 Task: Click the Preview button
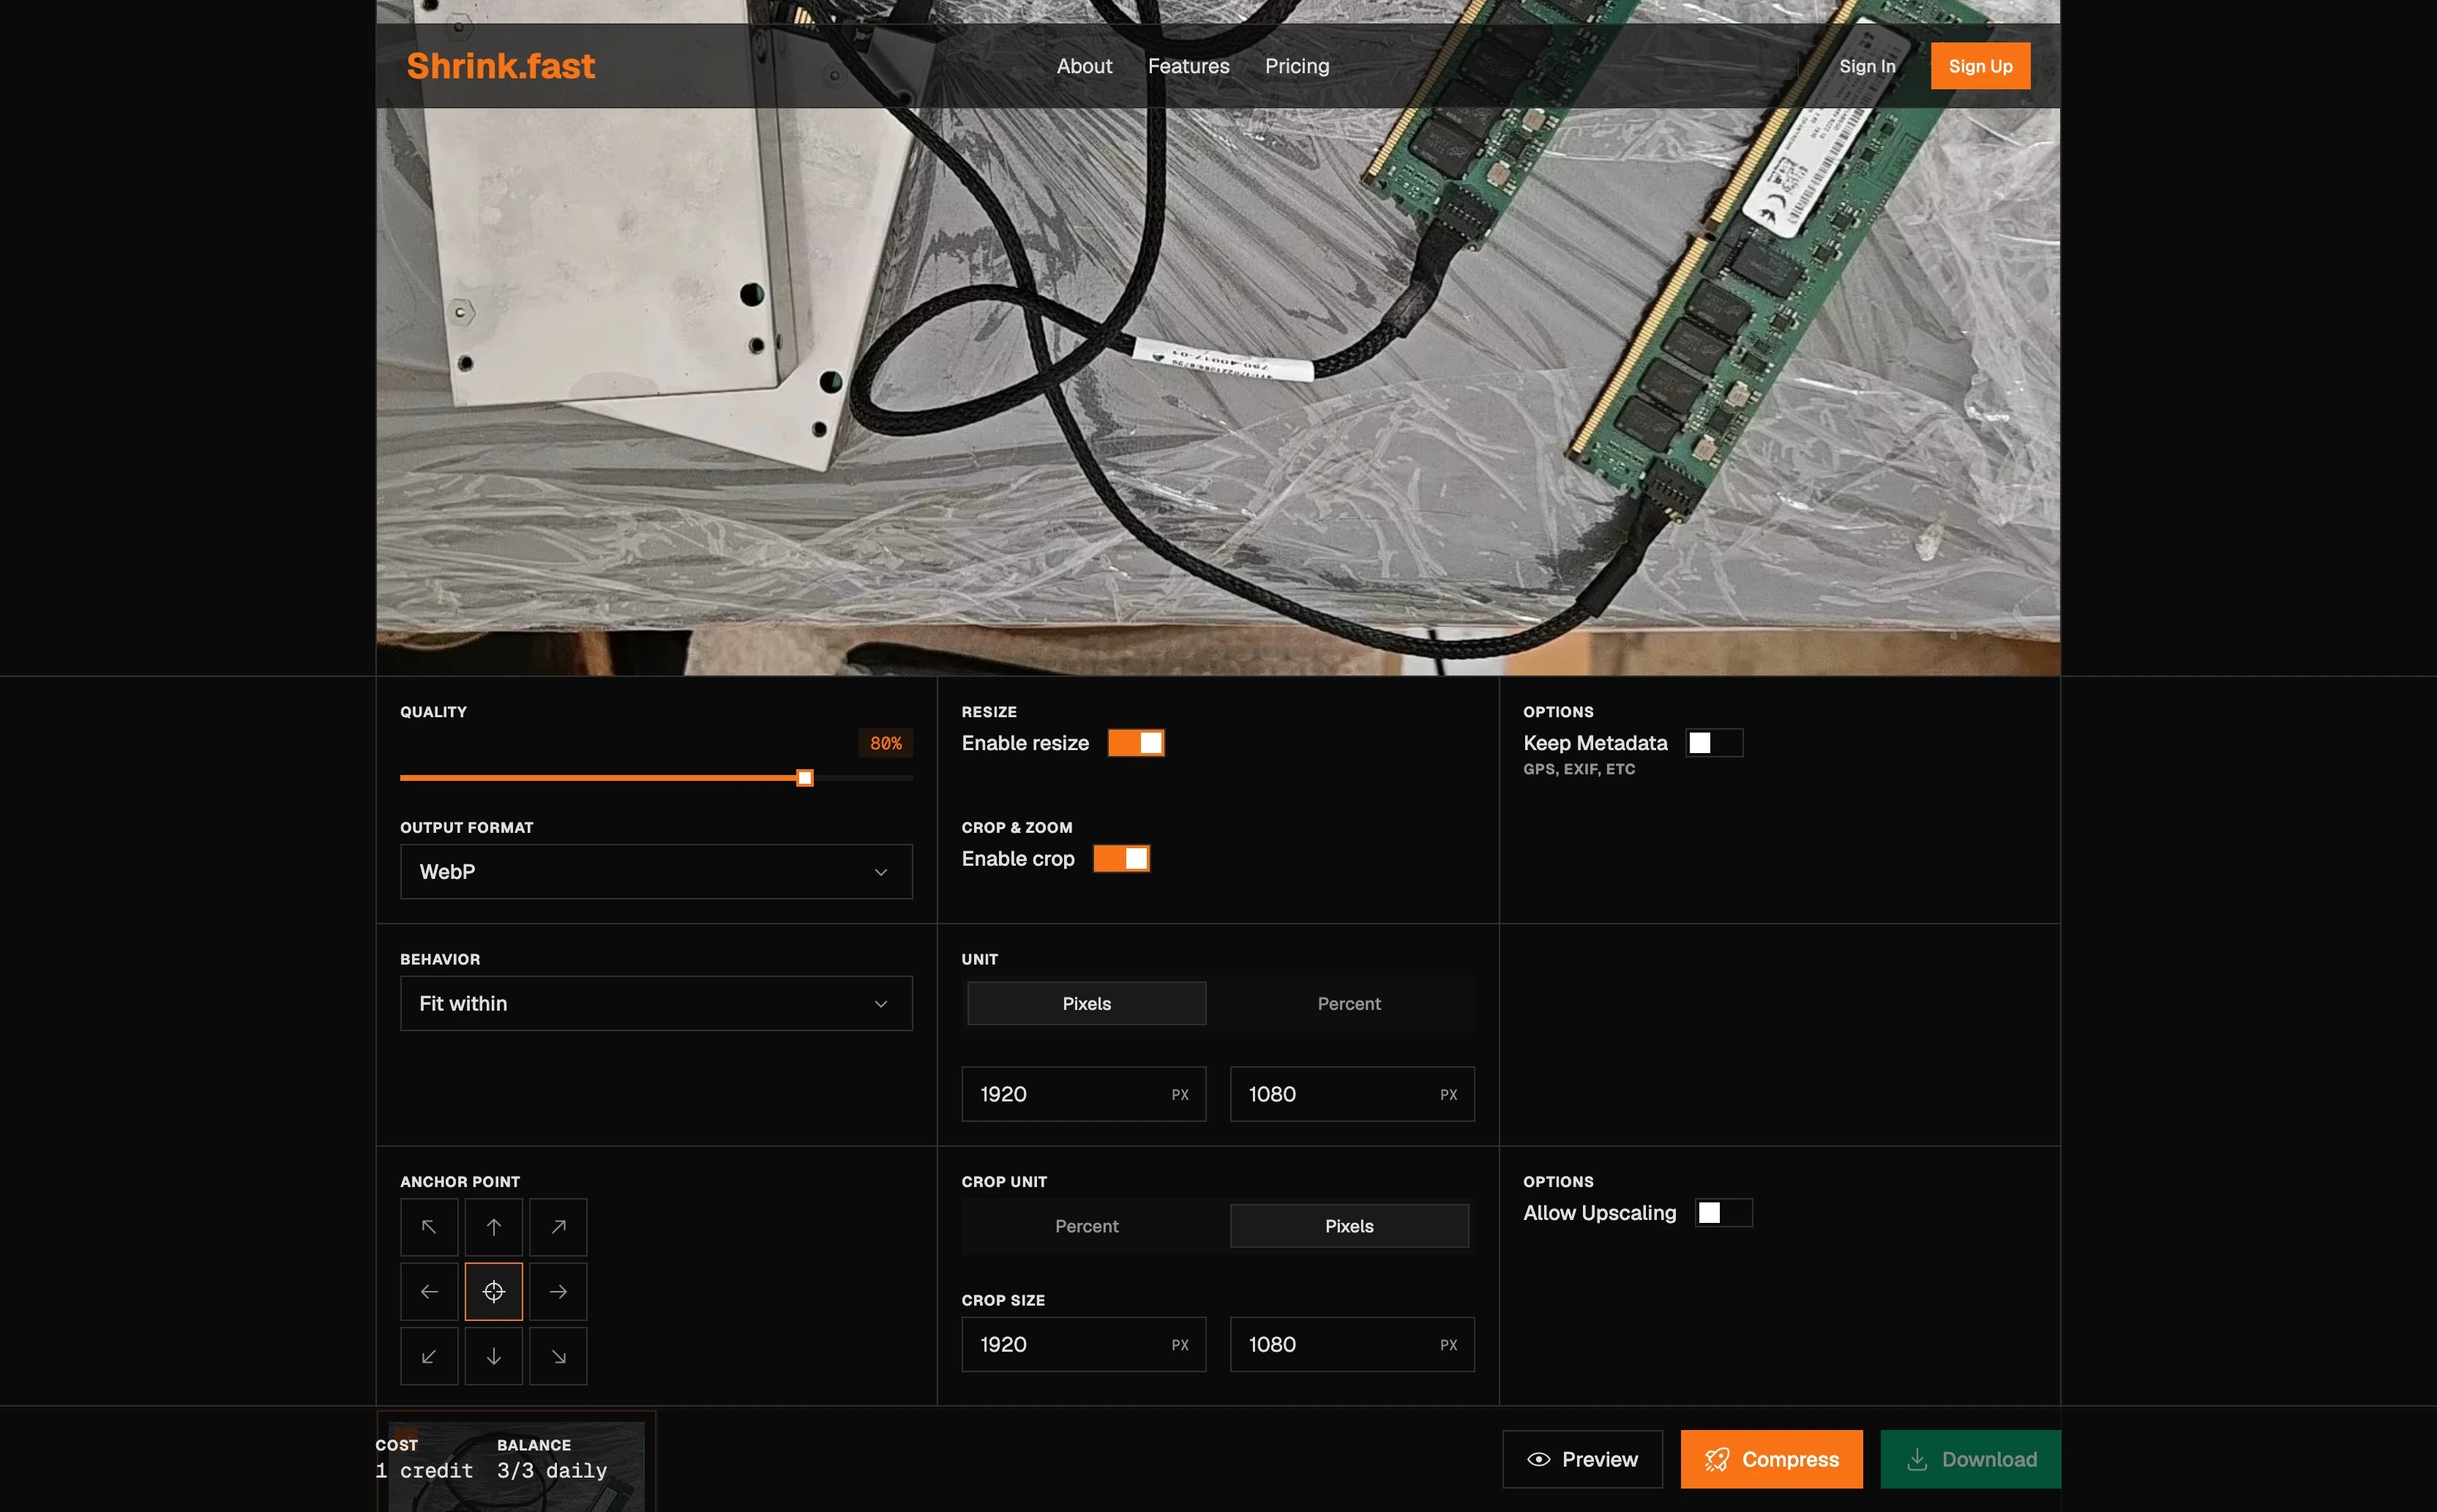point(1582,1459)
